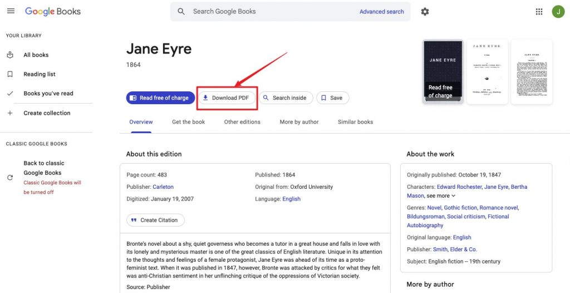The height and width of the screenshot is (293, 570).
Task: Open Romance novel genre link
Action: click(499, 207)
